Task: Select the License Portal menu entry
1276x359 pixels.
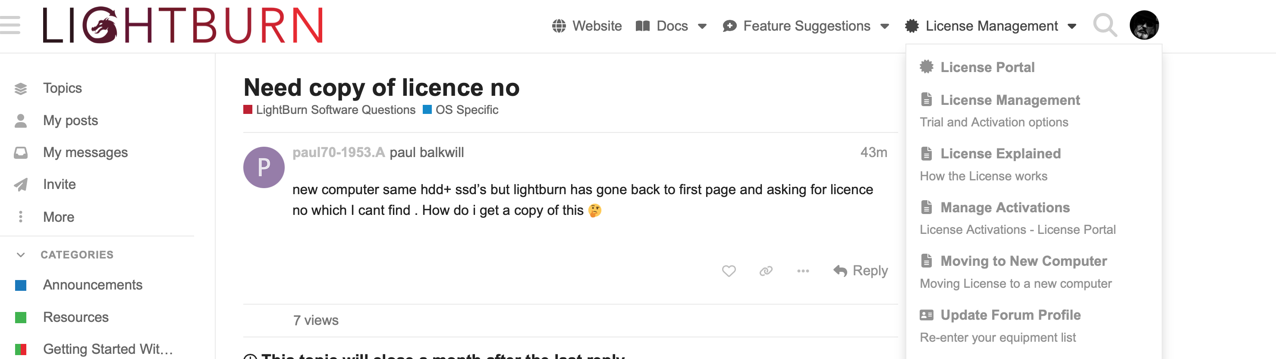Action: pyautogui.click(x=987, y=67)
